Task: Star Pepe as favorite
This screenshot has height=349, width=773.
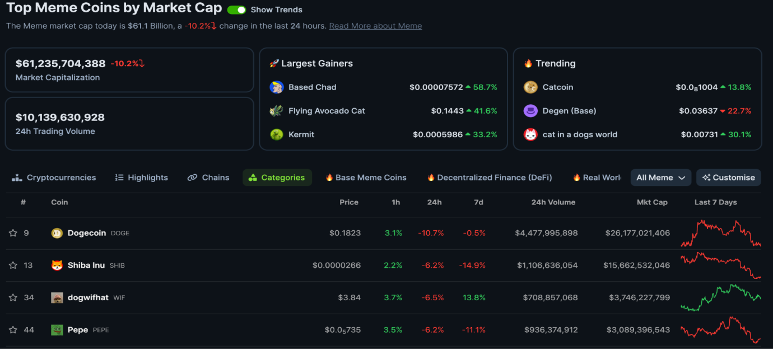Action: [13, 330]
